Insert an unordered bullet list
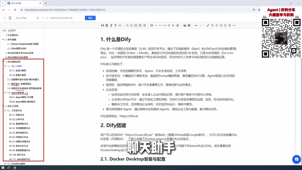The height and width of the screenshot is (170, 302). (127, 25)
